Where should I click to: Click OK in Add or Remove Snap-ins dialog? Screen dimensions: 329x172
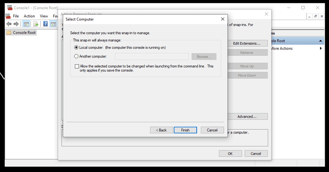click(230, 153)
